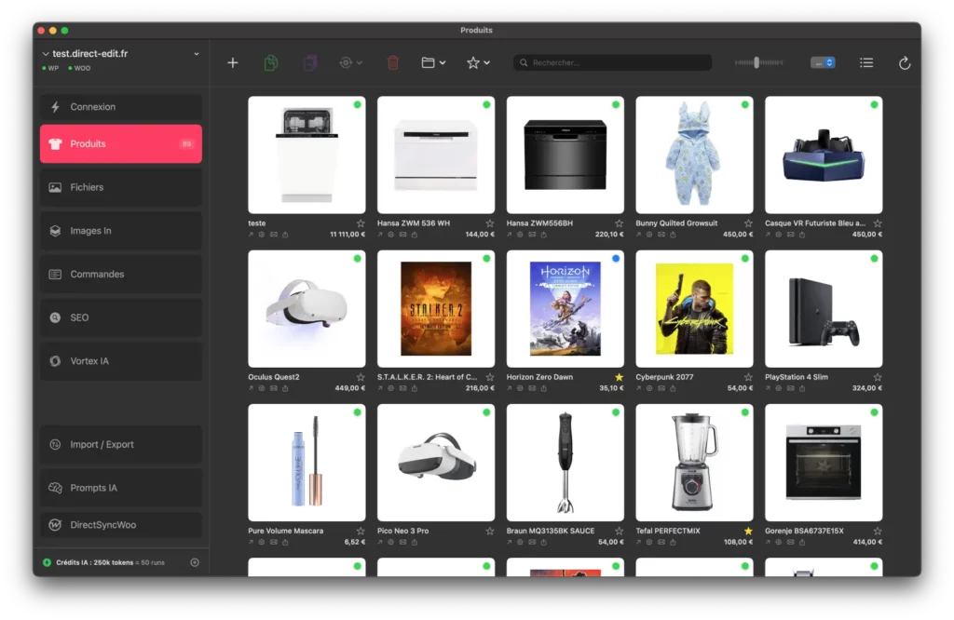Click the open-link arrow under Pure Volume Mascara
The image size is (954, 620).
251,542
